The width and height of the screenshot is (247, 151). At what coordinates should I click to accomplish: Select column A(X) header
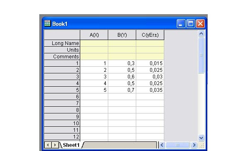[94, 35]
